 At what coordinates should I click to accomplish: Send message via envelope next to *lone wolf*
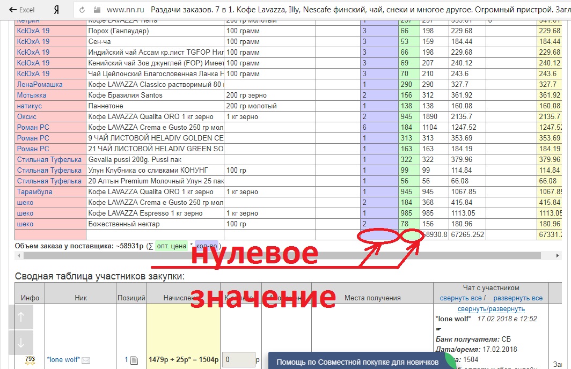click(86, 360)
